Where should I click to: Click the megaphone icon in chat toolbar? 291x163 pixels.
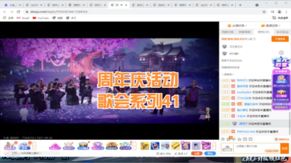click(x=234, y=139)
